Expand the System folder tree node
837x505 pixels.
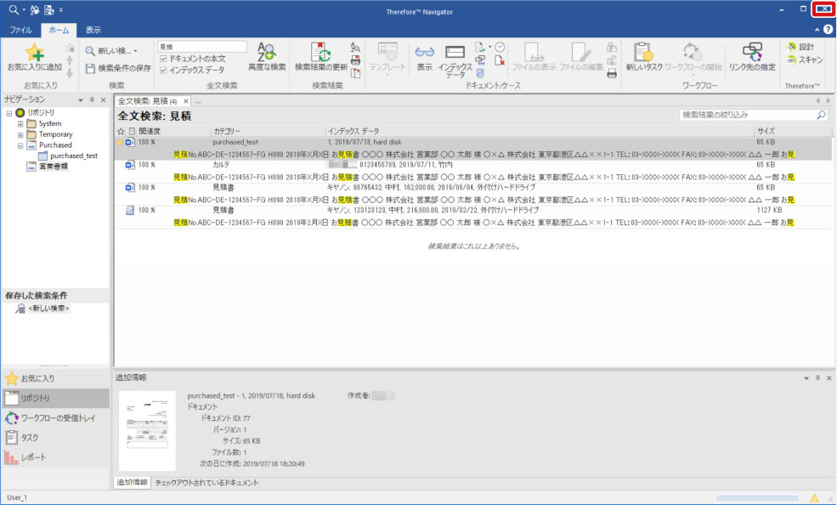click(20, 124)
